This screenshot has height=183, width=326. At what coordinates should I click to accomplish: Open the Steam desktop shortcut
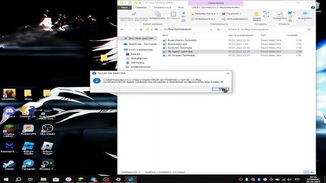9,165
